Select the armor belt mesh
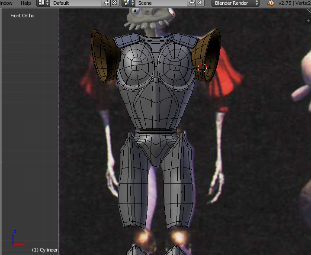The width and height of the screenshot is (311, 255). point(156,131)
